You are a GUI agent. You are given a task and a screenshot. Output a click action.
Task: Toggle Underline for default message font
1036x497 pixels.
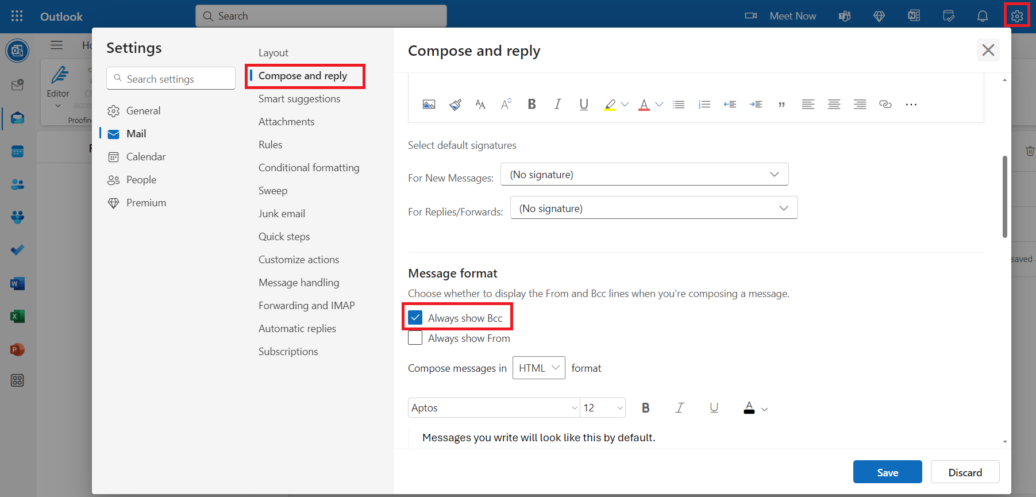click(x=714, y=407)
